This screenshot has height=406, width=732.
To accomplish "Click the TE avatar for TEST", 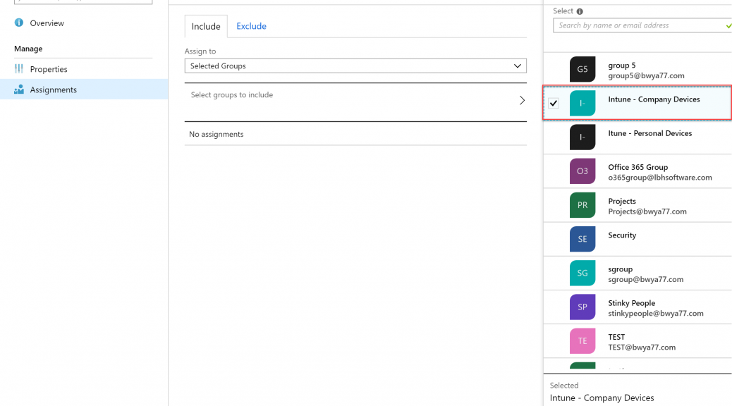I will point(582,341).
